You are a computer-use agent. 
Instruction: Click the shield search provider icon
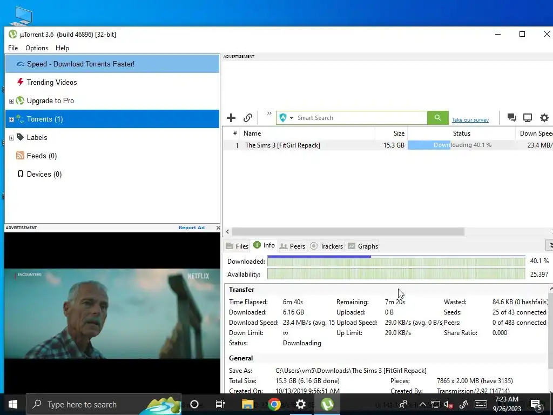(x=282, y=118)
